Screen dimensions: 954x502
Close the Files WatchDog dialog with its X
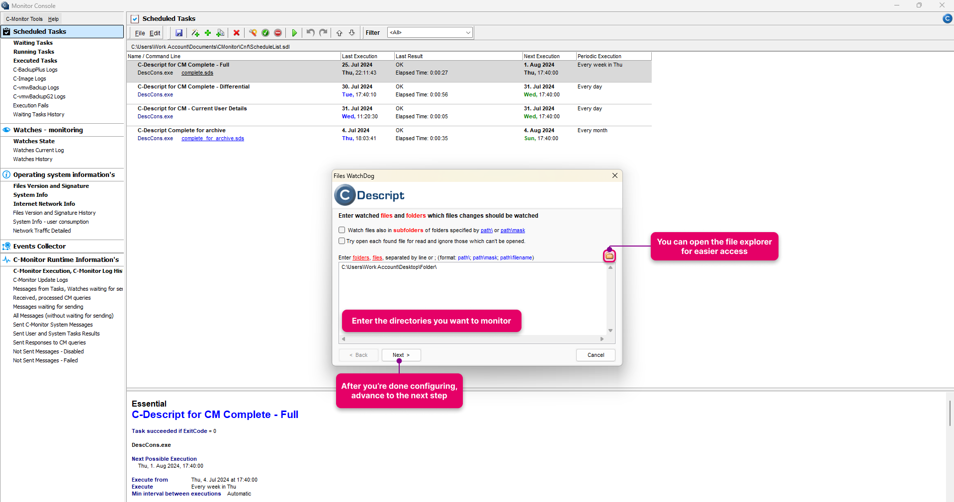[615, 175]
